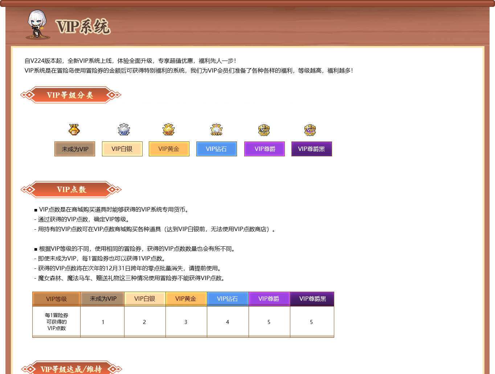
Task: Click the VIP等级分类 section banner
Action: click(x=70, y=95)
